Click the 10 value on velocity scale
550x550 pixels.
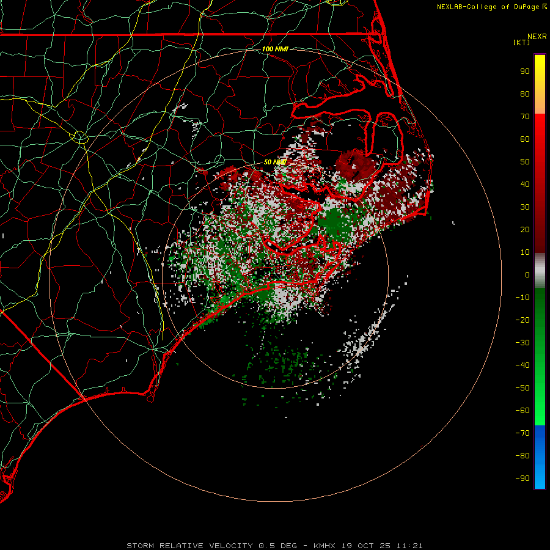pyautogui.click(x=525, y=252)
